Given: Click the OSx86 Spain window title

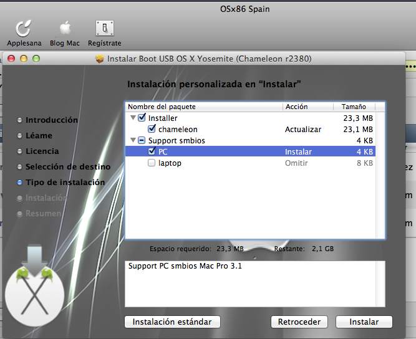Looking at the screenshot, I should tap(244, 9).
